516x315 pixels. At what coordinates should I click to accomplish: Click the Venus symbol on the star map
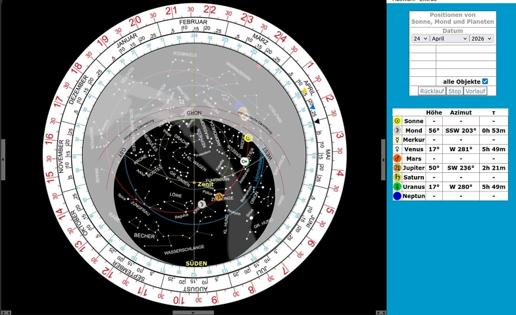(244, 161)
